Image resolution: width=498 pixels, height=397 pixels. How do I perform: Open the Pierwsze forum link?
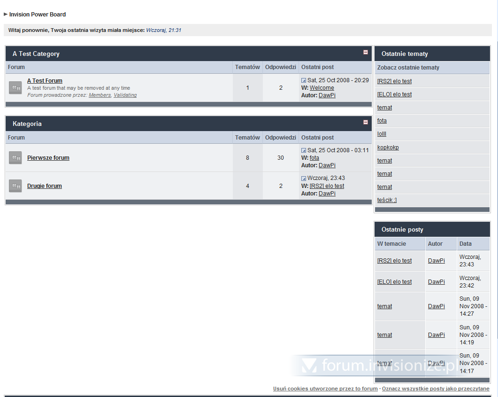(x=48, y=158)
